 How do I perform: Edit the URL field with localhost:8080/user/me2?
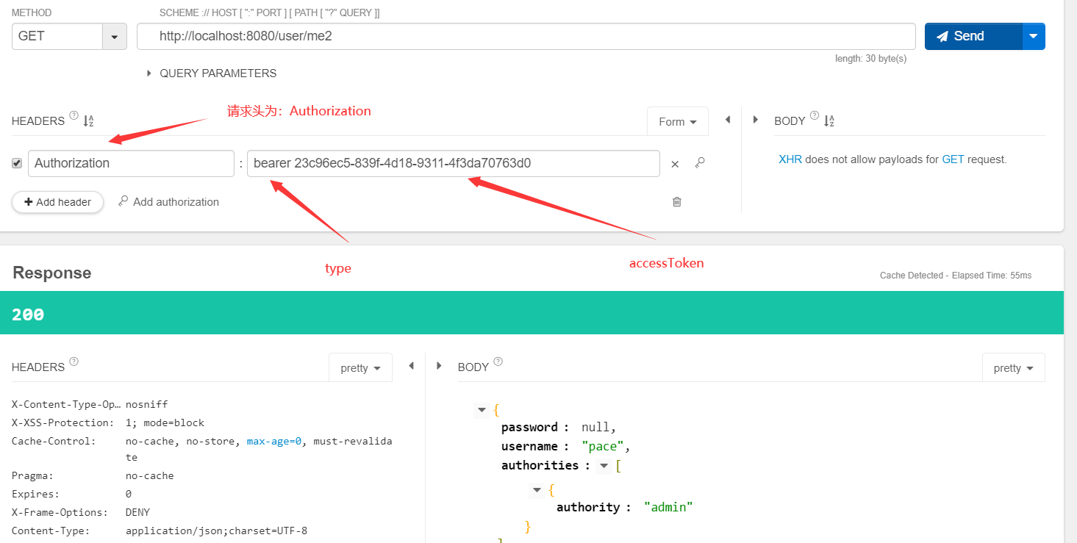tap(526, 36)
